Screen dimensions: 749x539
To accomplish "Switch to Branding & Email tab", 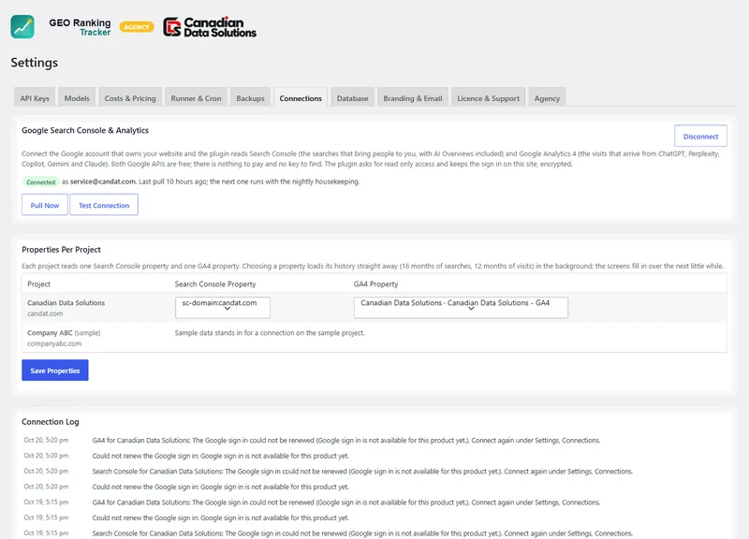I will coord(413,98).
